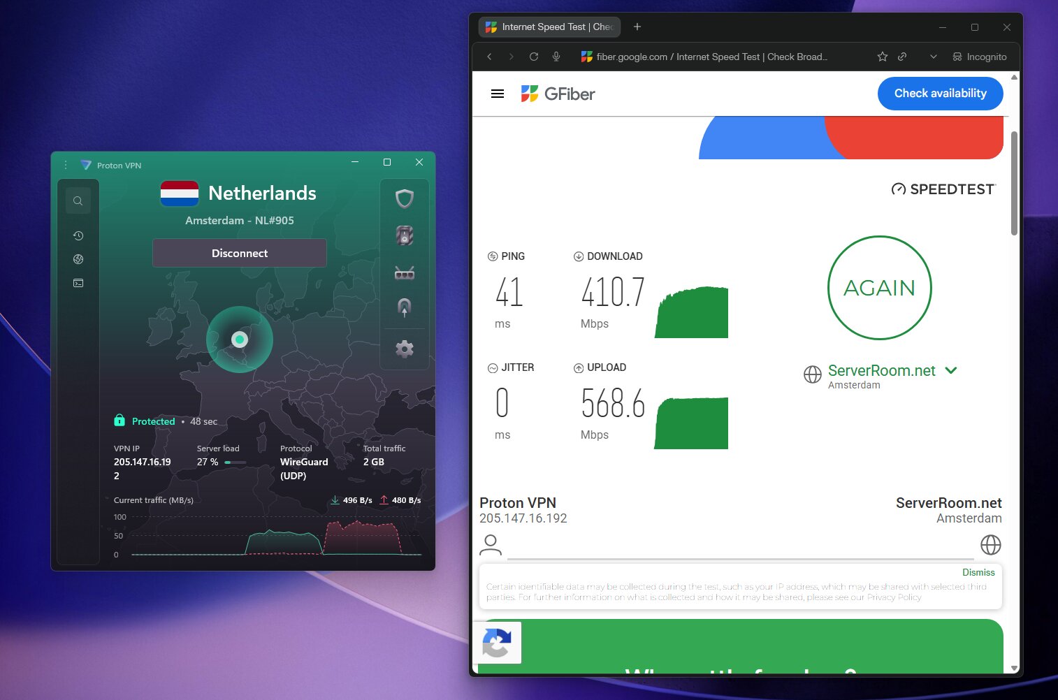Select the Internet Speed Test browser tab
Viewport: 1058px width, 700px height.
(x=549, y=27)
